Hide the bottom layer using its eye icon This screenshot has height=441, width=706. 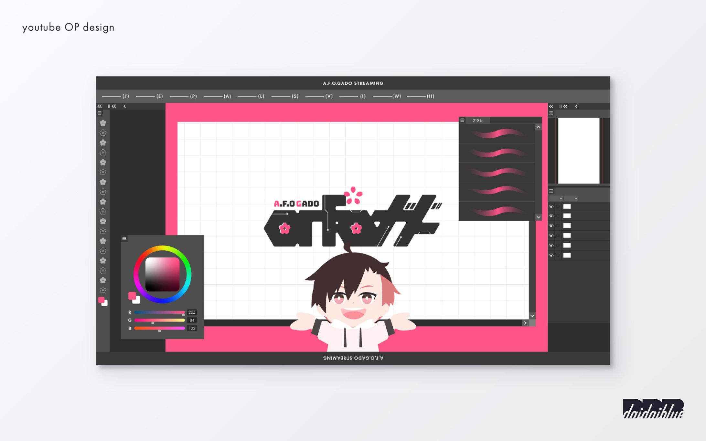[551, 255]
